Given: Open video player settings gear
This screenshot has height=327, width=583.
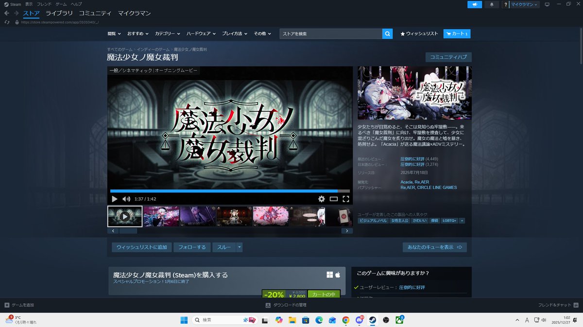Looking at the screenshot, I should [321, 199].
